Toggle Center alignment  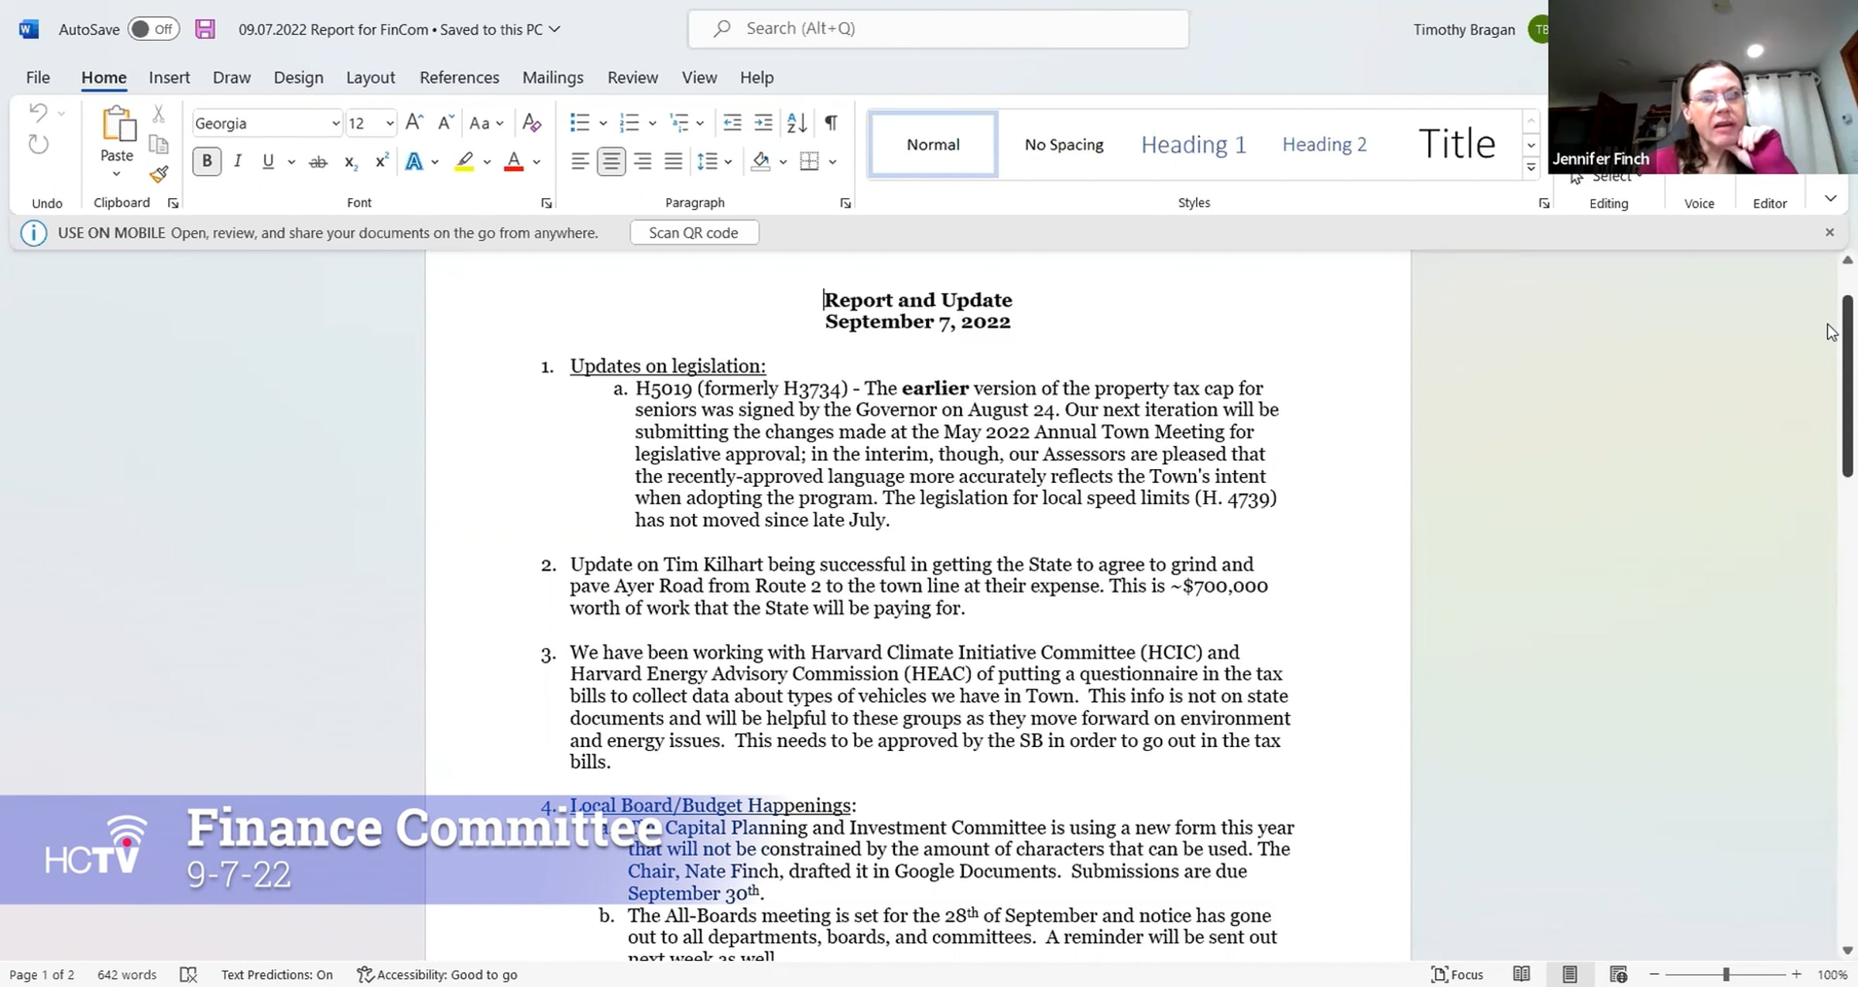coord(611,161)
